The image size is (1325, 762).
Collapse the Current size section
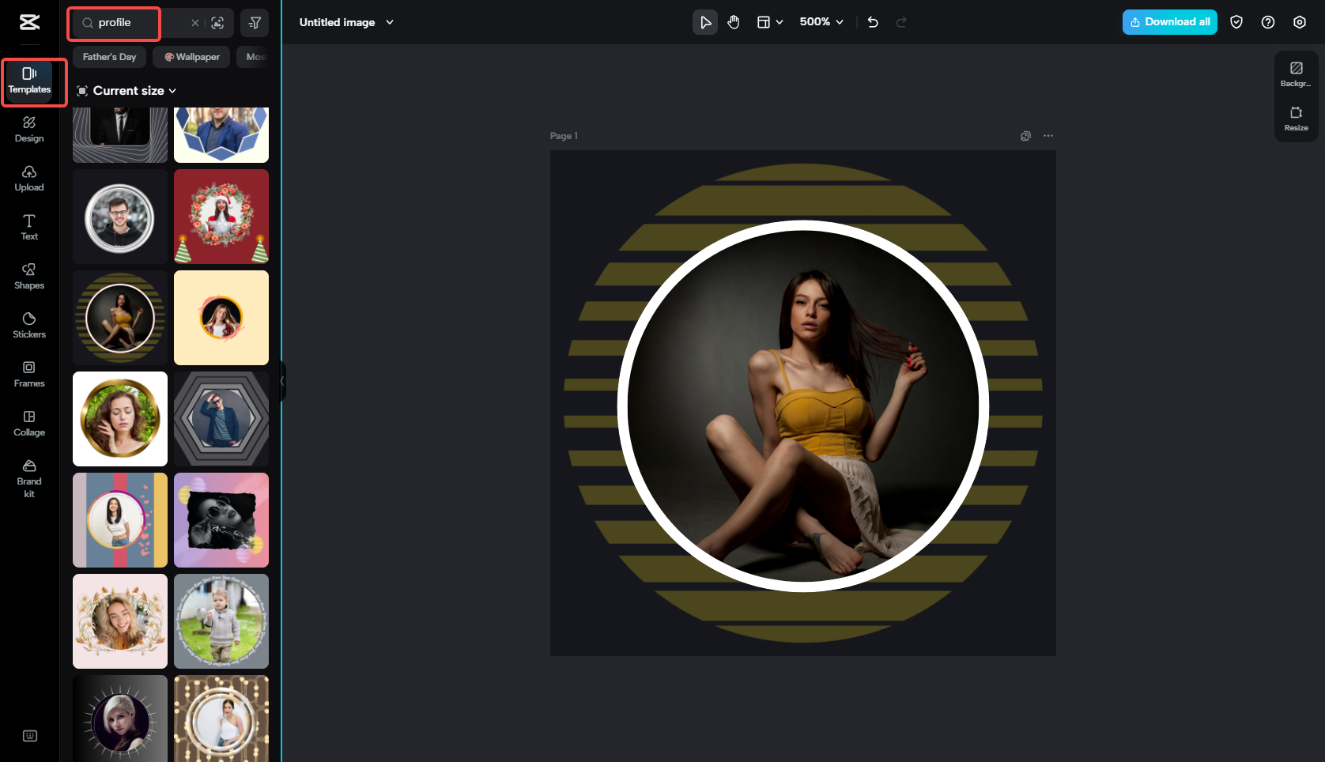pyautogui.click(x=172, y=91)
